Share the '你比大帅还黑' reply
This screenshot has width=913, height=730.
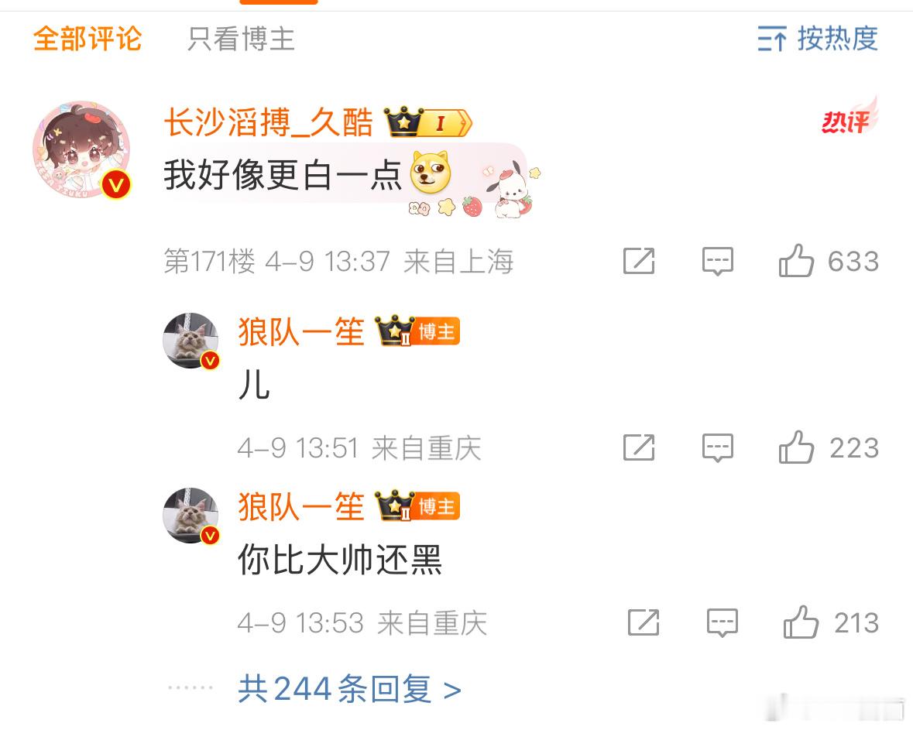click(x=644, y=622)
